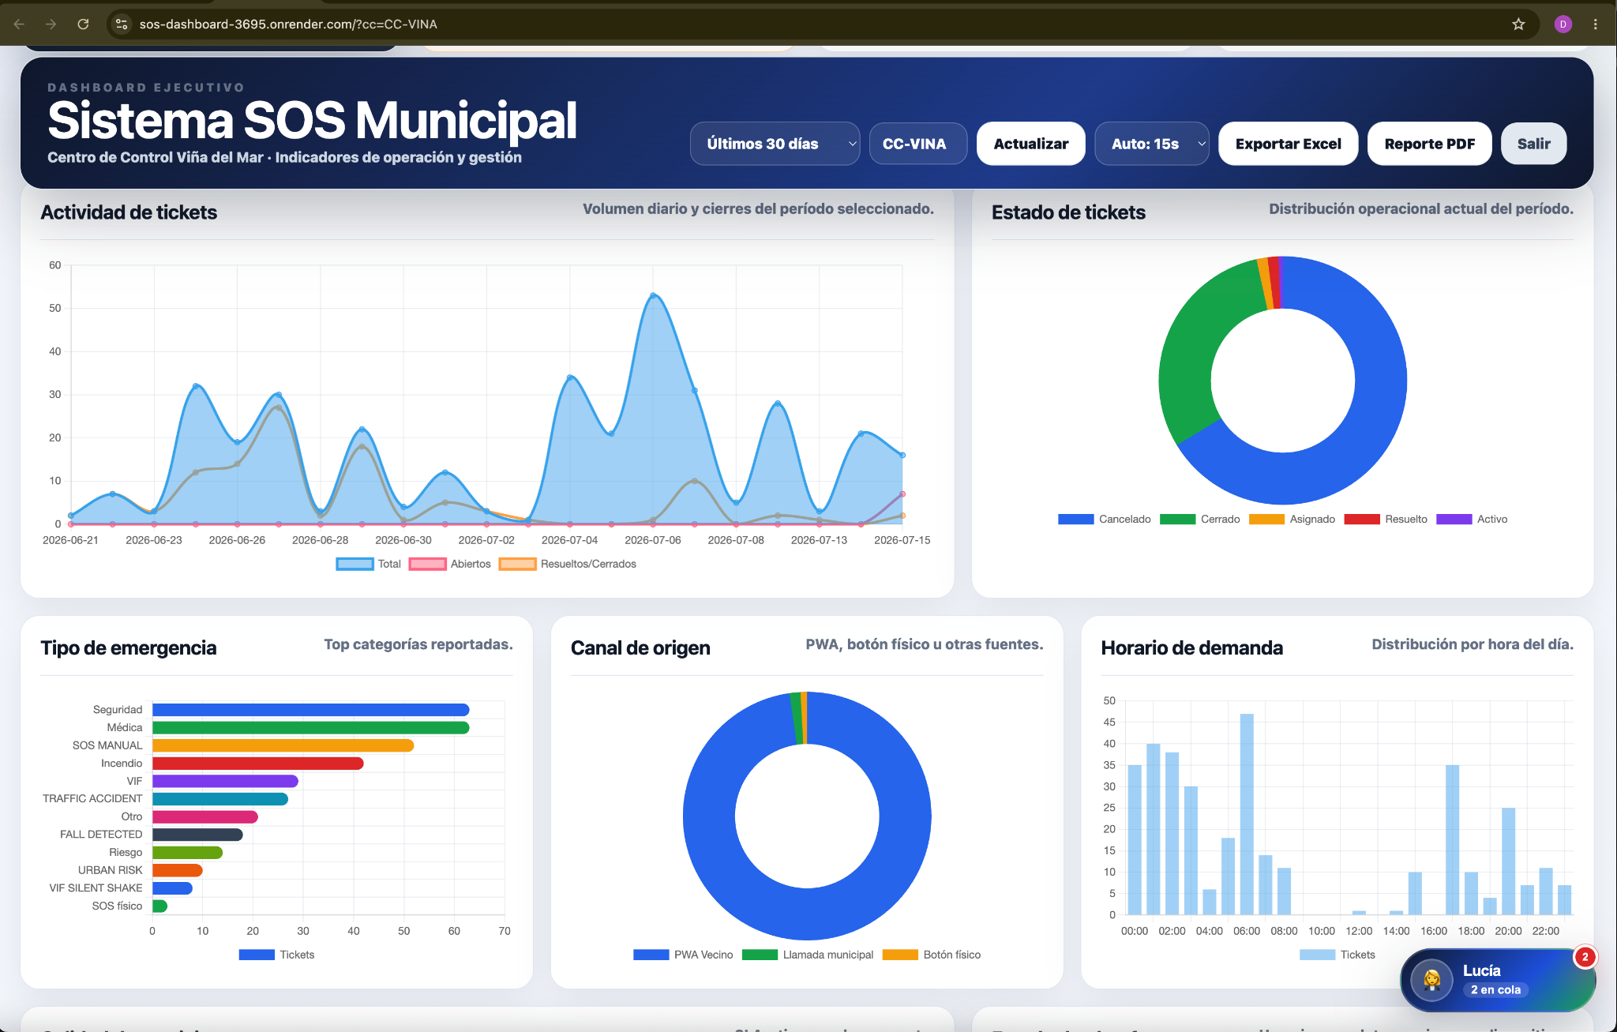Toggle the Llamada municipal legend entry
The height and width of the screenshot is (1032, 1617).
808,955
